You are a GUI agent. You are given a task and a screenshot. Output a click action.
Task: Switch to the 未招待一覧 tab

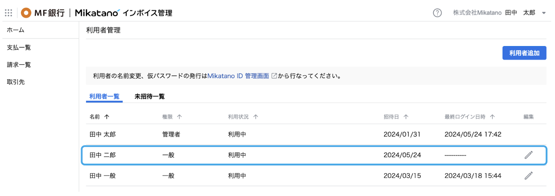150,96
